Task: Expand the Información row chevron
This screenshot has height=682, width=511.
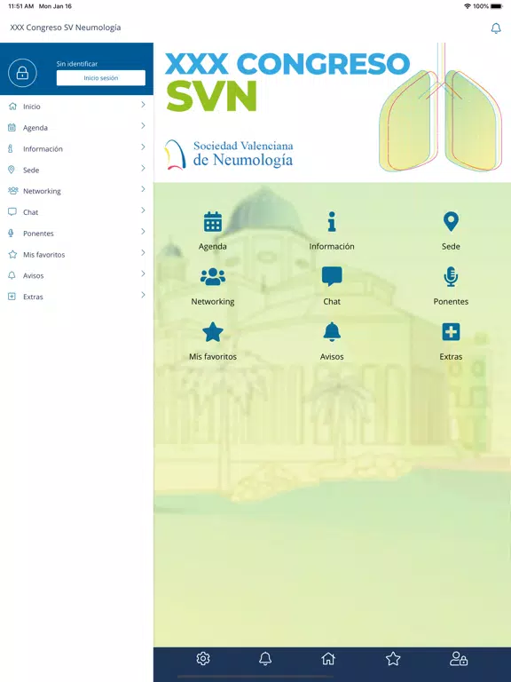Action: [143, 147]
